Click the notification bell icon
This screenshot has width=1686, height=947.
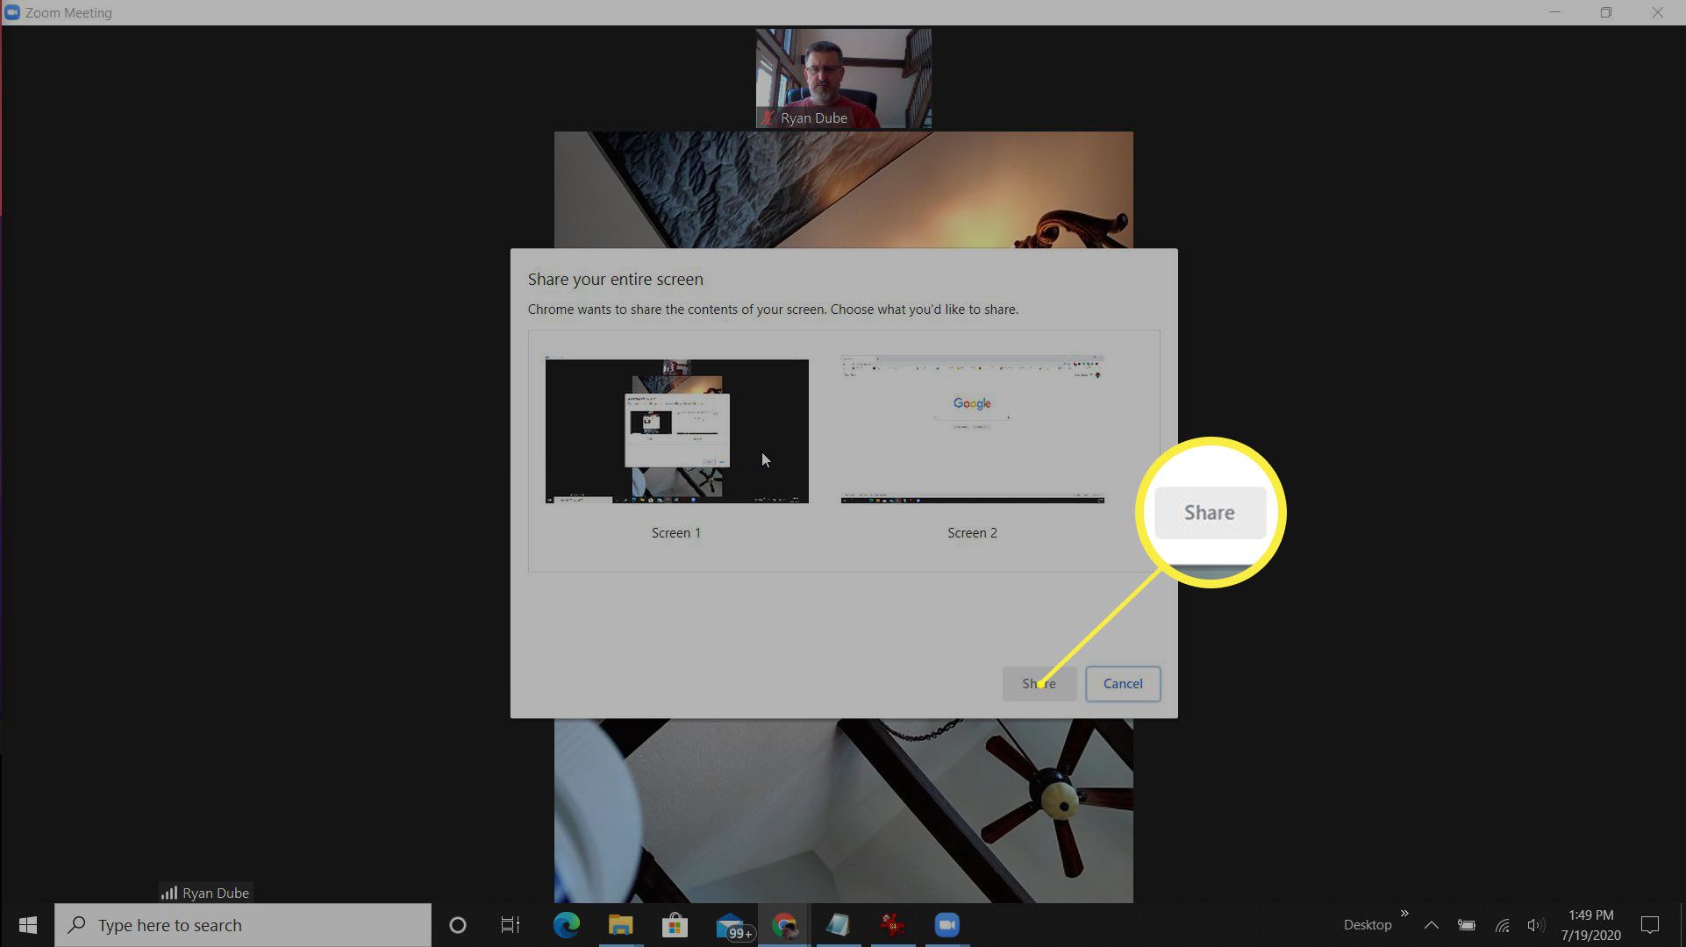pyautogui.click(x=1654, y=924)
